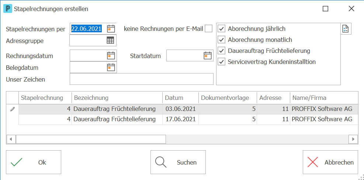The width and height of the screenshot is (364, 180).
Task: Open calendar for Rechnungsdatum field
Action: 111,55
